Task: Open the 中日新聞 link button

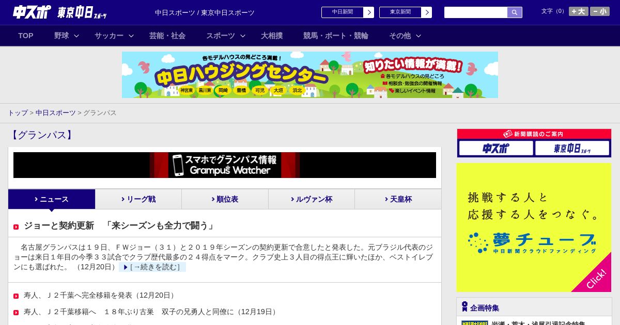Action: 342,12
